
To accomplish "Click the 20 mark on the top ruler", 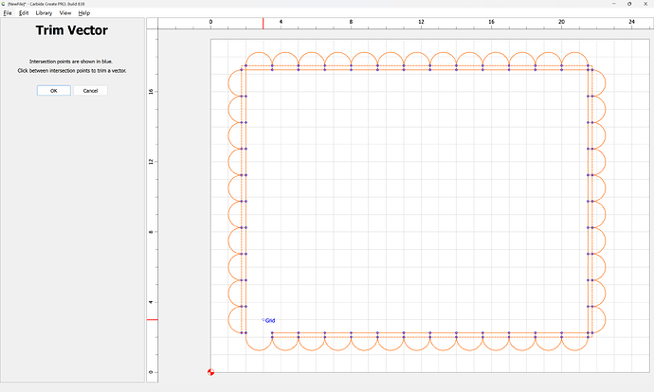I will [561, 20].
